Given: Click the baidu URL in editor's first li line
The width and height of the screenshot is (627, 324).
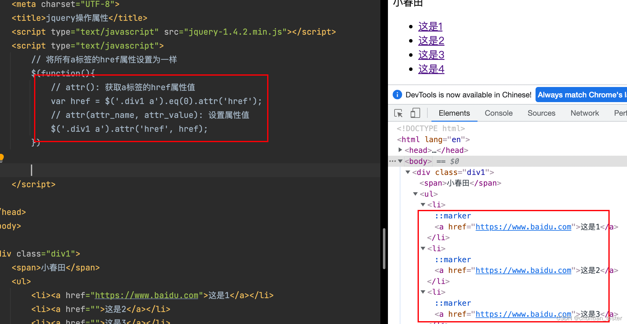Looking at the screenshot, I should click(147, 295).
